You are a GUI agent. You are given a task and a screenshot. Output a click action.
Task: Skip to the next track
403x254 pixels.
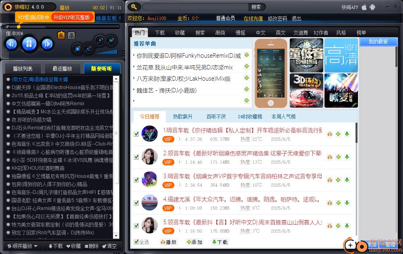click(x=47, y=44)
